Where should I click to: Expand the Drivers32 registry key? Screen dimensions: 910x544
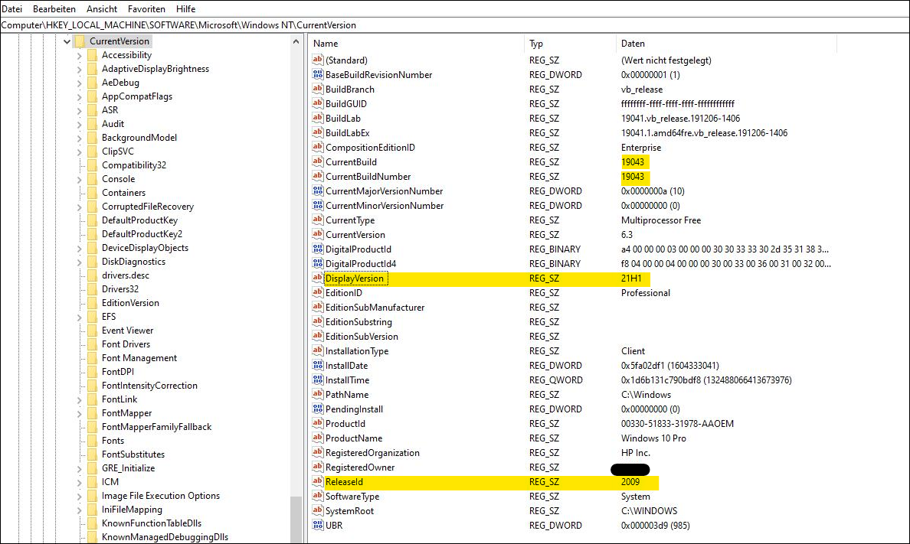tap(80, 288)
